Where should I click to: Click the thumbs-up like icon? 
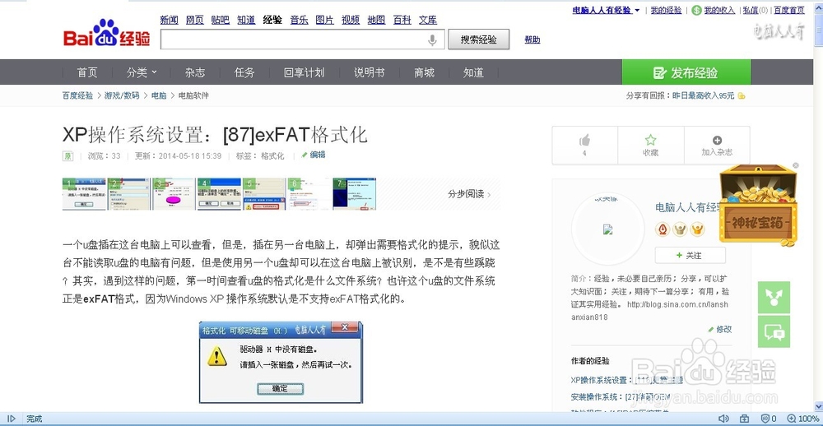(x=584, y=140)
